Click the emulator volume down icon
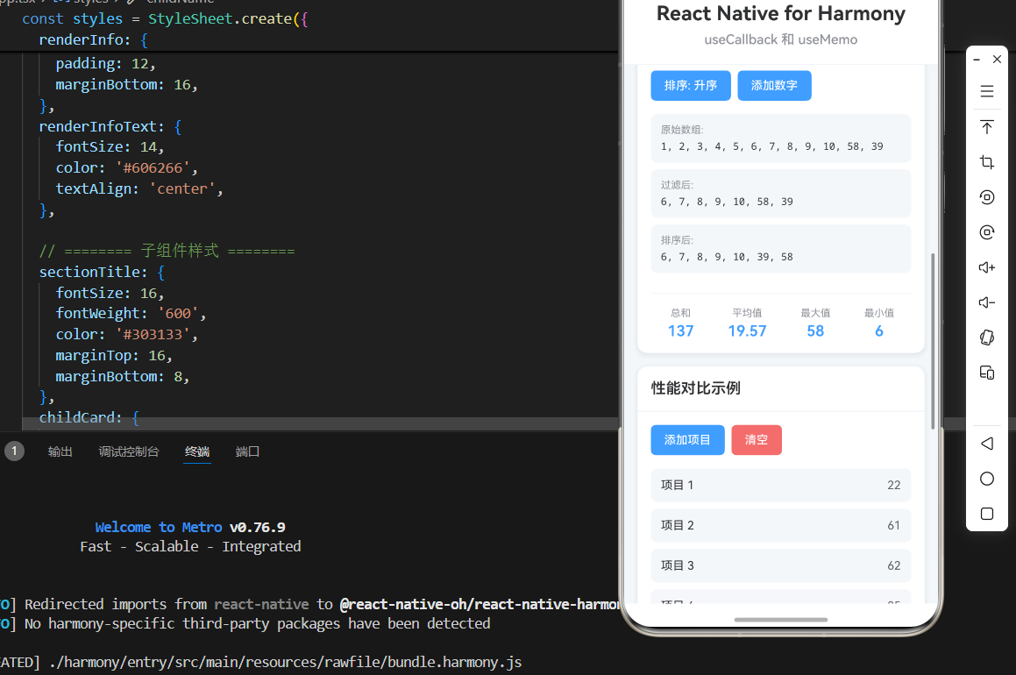The width and height of the screenshot is (1016, 675). (x=986, y=302)
